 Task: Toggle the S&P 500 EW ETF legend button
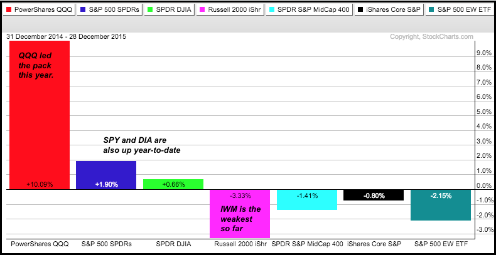pos(459,9)
